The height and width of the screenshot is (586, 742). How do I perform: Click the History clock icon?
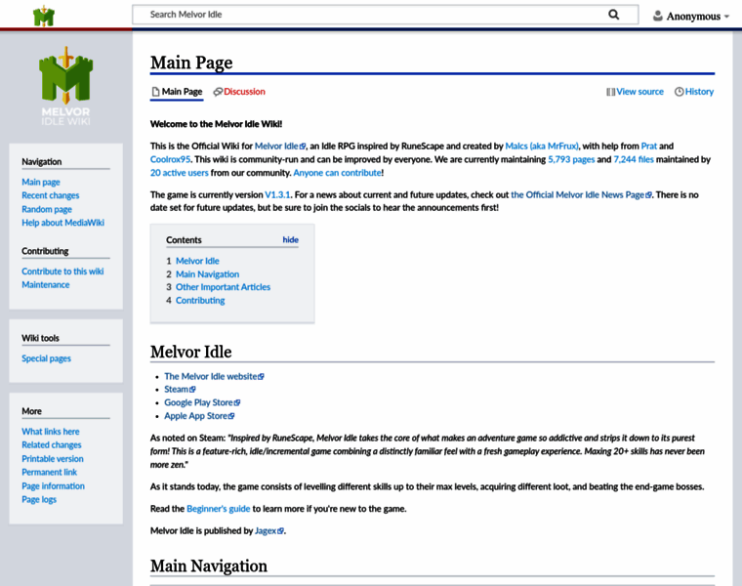pos(680,92)
